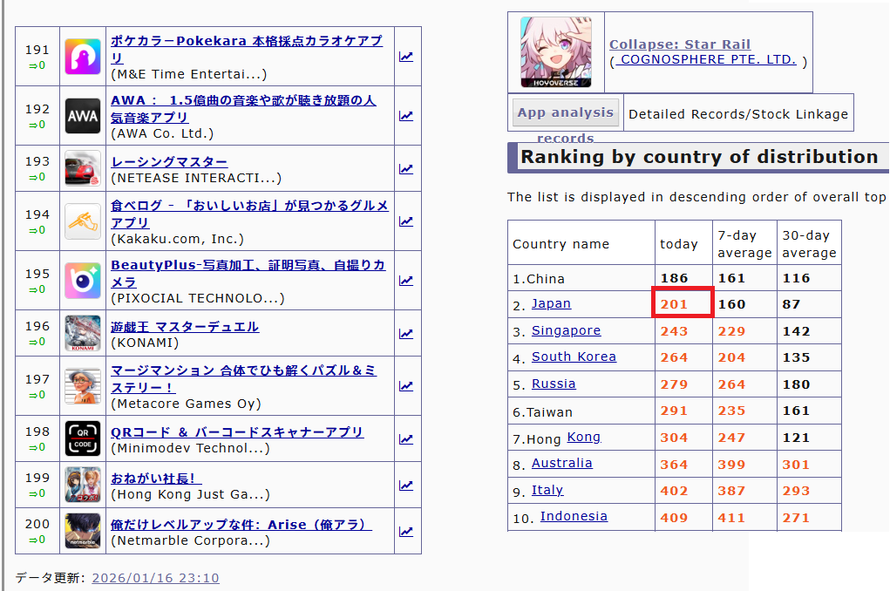Click the Ranking by country of distribution heading
The image size is (890, 591).
point(699,157)
